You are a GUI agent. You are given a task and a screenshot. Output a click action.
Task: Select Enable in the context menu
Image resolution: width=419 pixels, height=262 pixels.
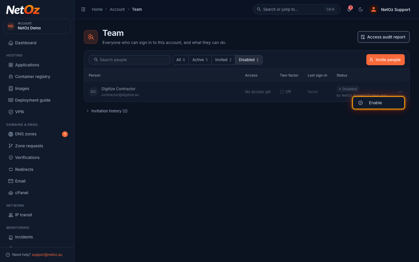(x=378, y=103)
